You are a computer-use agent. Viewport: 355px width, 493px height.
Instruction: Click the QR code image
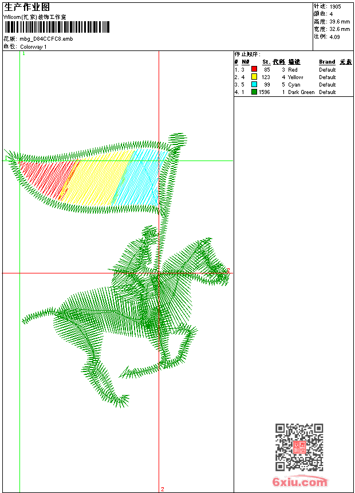click(299, 447)
